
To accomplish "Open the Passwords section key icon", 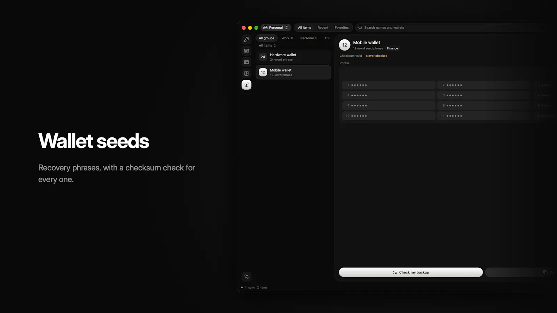I will point(246,39).
